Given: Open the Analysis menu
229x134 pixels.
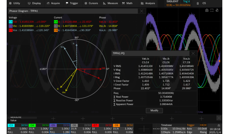Looking at the screenshot, I should pos(148,3).
